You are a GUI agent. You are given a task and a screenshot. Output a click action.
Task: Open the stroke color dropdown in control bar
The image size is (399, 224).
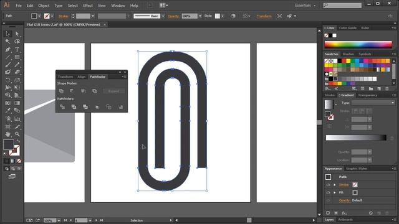click(x=52, y=16)
